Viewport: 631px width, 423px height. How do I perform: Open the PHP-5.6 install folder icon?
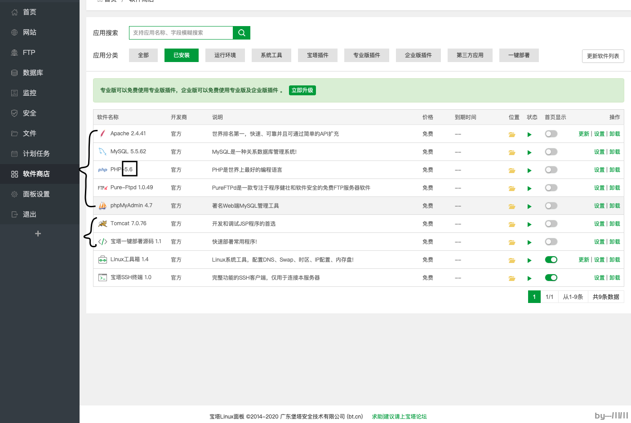coord(512,170)
